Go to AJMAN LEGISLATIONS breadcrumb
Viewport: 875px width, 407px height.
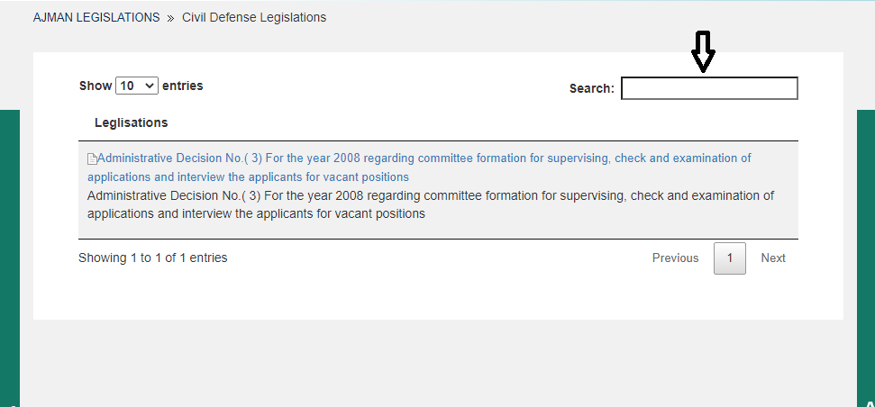pyautogui.click(x=96, y=18)
